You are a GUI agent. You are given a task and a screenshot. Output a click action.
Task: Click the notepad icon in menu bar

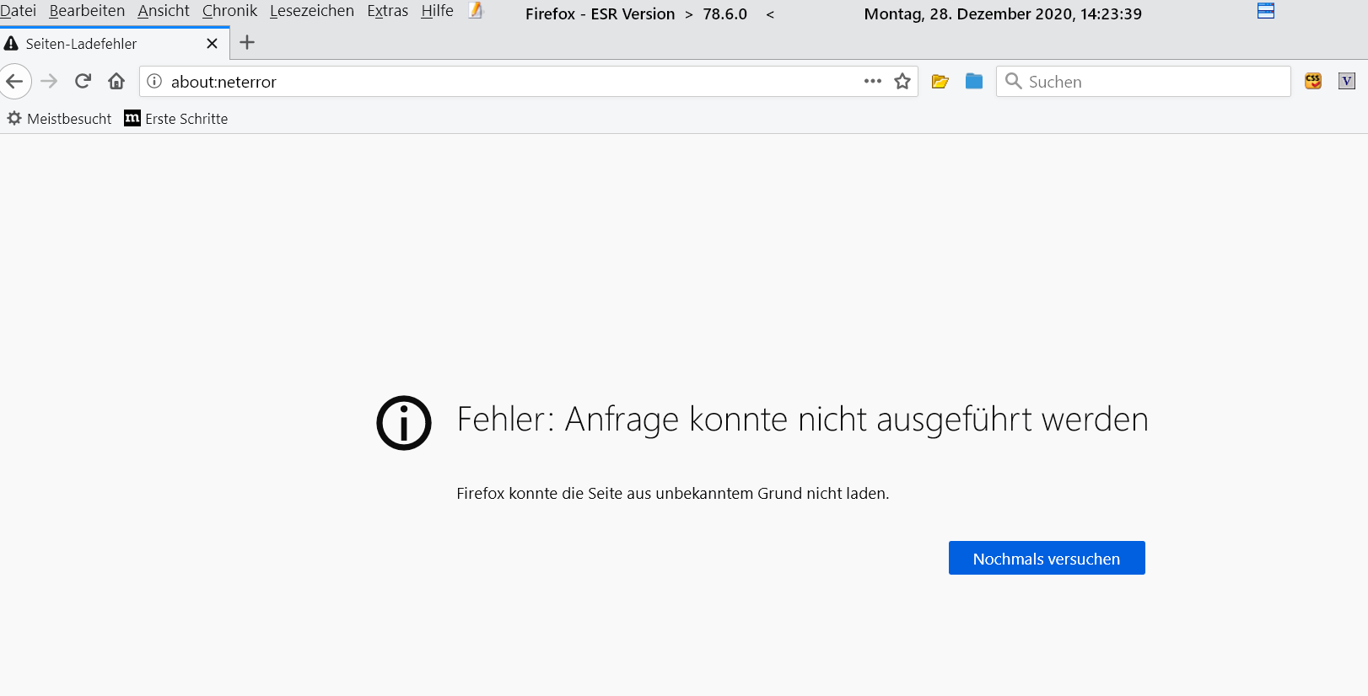point(476,11)
